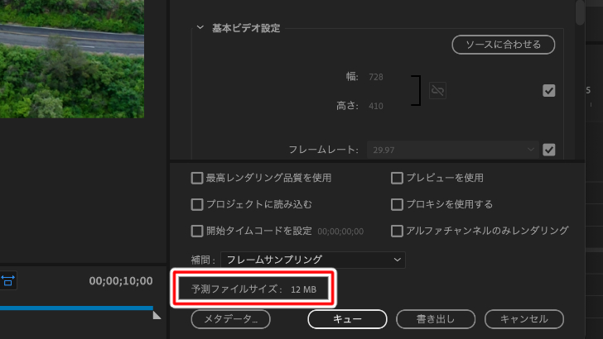
Task: Open the フレームレート 29.97 dropdown
Action: (452, 150)
